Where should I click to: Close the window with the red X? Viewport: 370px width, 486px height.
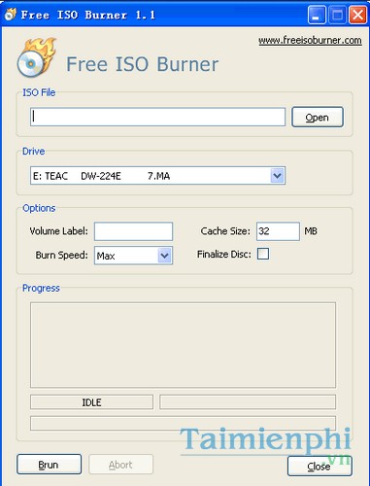[357, 15]
